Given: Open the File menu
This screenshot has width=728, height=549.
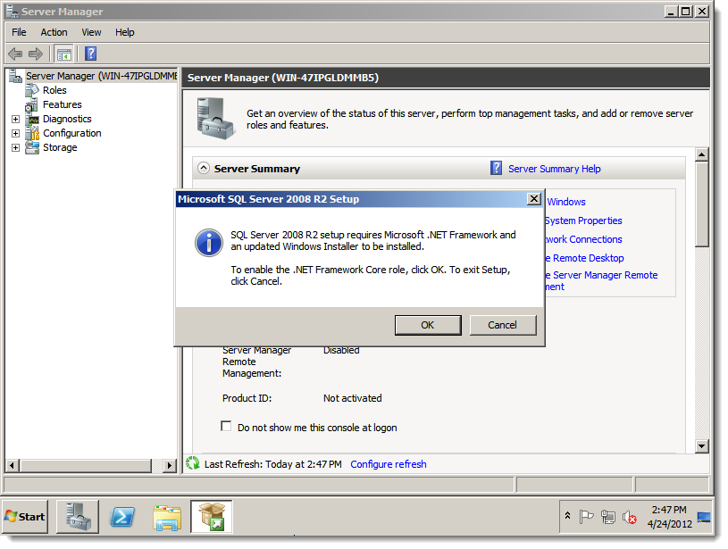Looking at the screenshot, I should pyautogui.click(x=19, y=32).
